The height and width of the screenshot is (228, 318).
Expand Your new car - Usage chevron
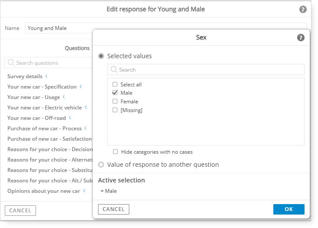[64, 97]
